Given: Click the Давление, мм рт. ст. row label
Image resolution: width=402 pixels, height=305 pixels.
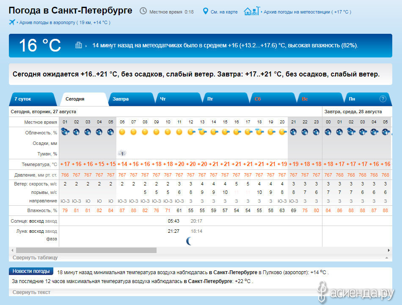Looking at the screenshot, I should pos(36,175).
